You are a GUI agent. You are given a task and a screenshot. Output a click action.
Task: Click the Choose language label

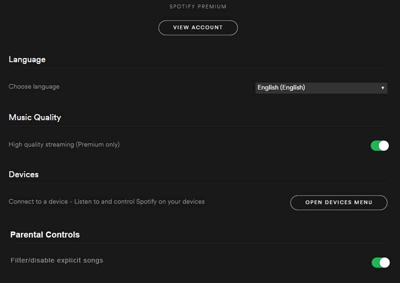pos(34,87)
